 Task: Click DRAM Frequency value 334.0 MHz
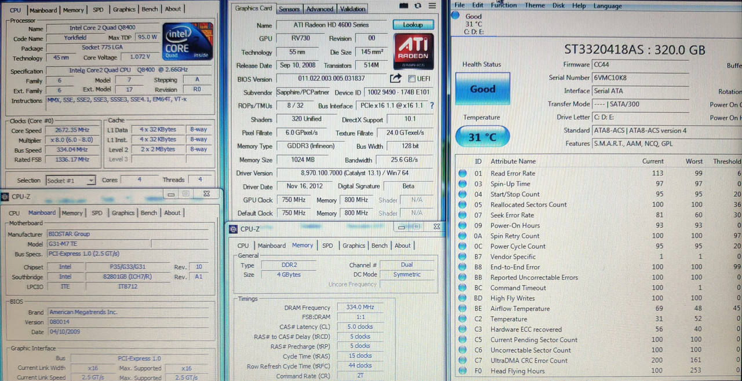[359, 307]
